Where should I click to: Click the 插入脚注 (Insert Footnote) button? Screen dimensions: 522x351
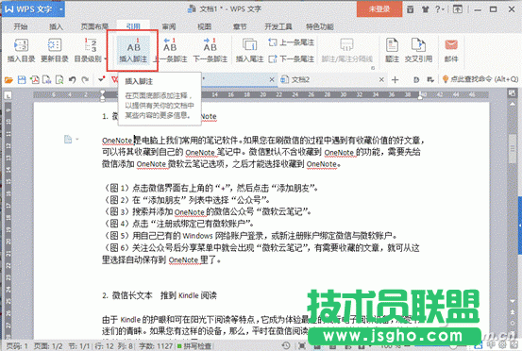point(133,50)
